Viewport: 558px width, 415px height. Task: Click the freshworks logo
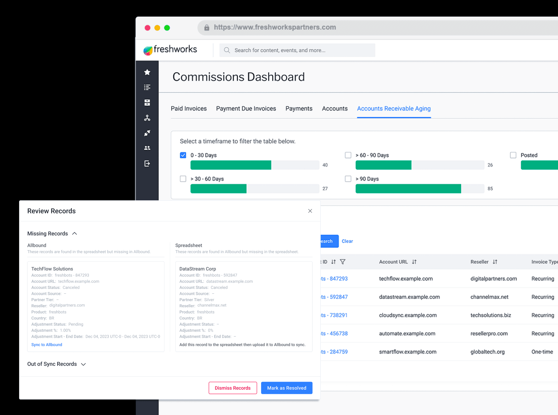pos(170,50)
